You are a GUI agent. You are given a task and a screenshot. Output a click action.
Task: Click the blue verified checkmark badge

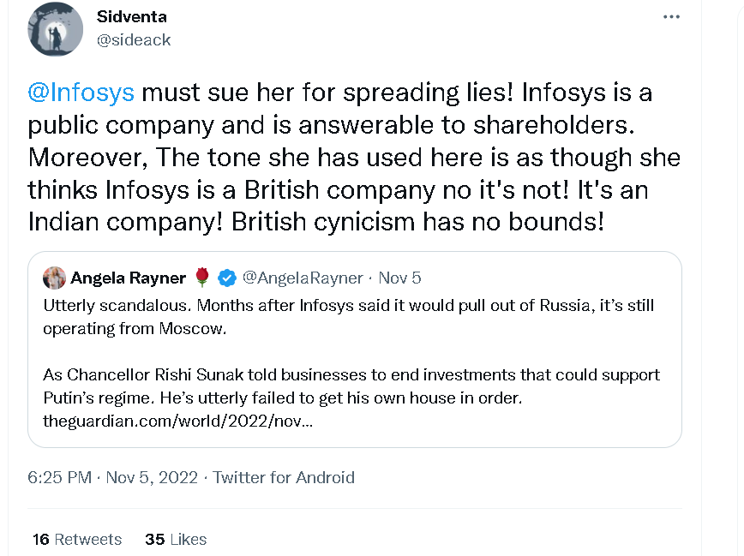227,278
